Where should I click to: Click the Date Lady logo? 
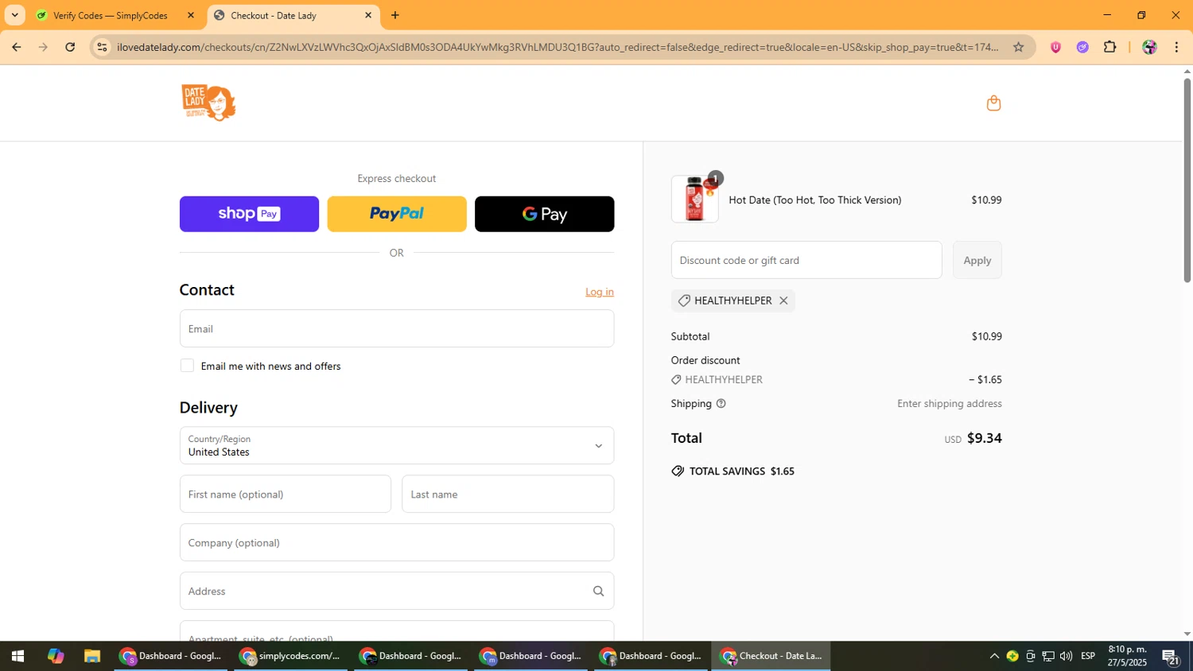coord(208,103)
